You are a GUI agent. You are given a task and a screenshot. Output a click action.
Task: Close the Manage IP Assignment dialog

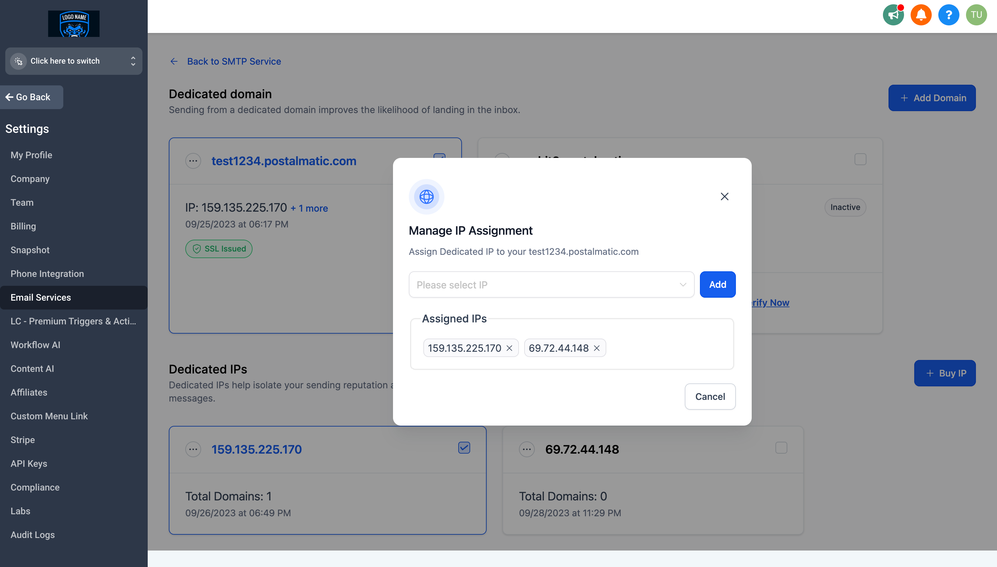click(724, 196)
